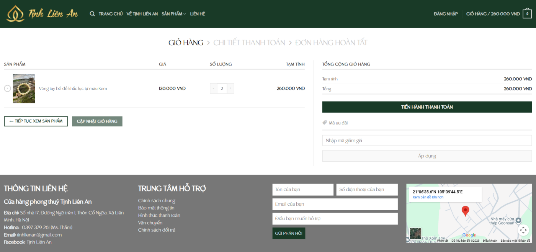The image size is (536, 252).
Task: Open the Xem bản đồ lớn hơn link
Action: point(428,197)
